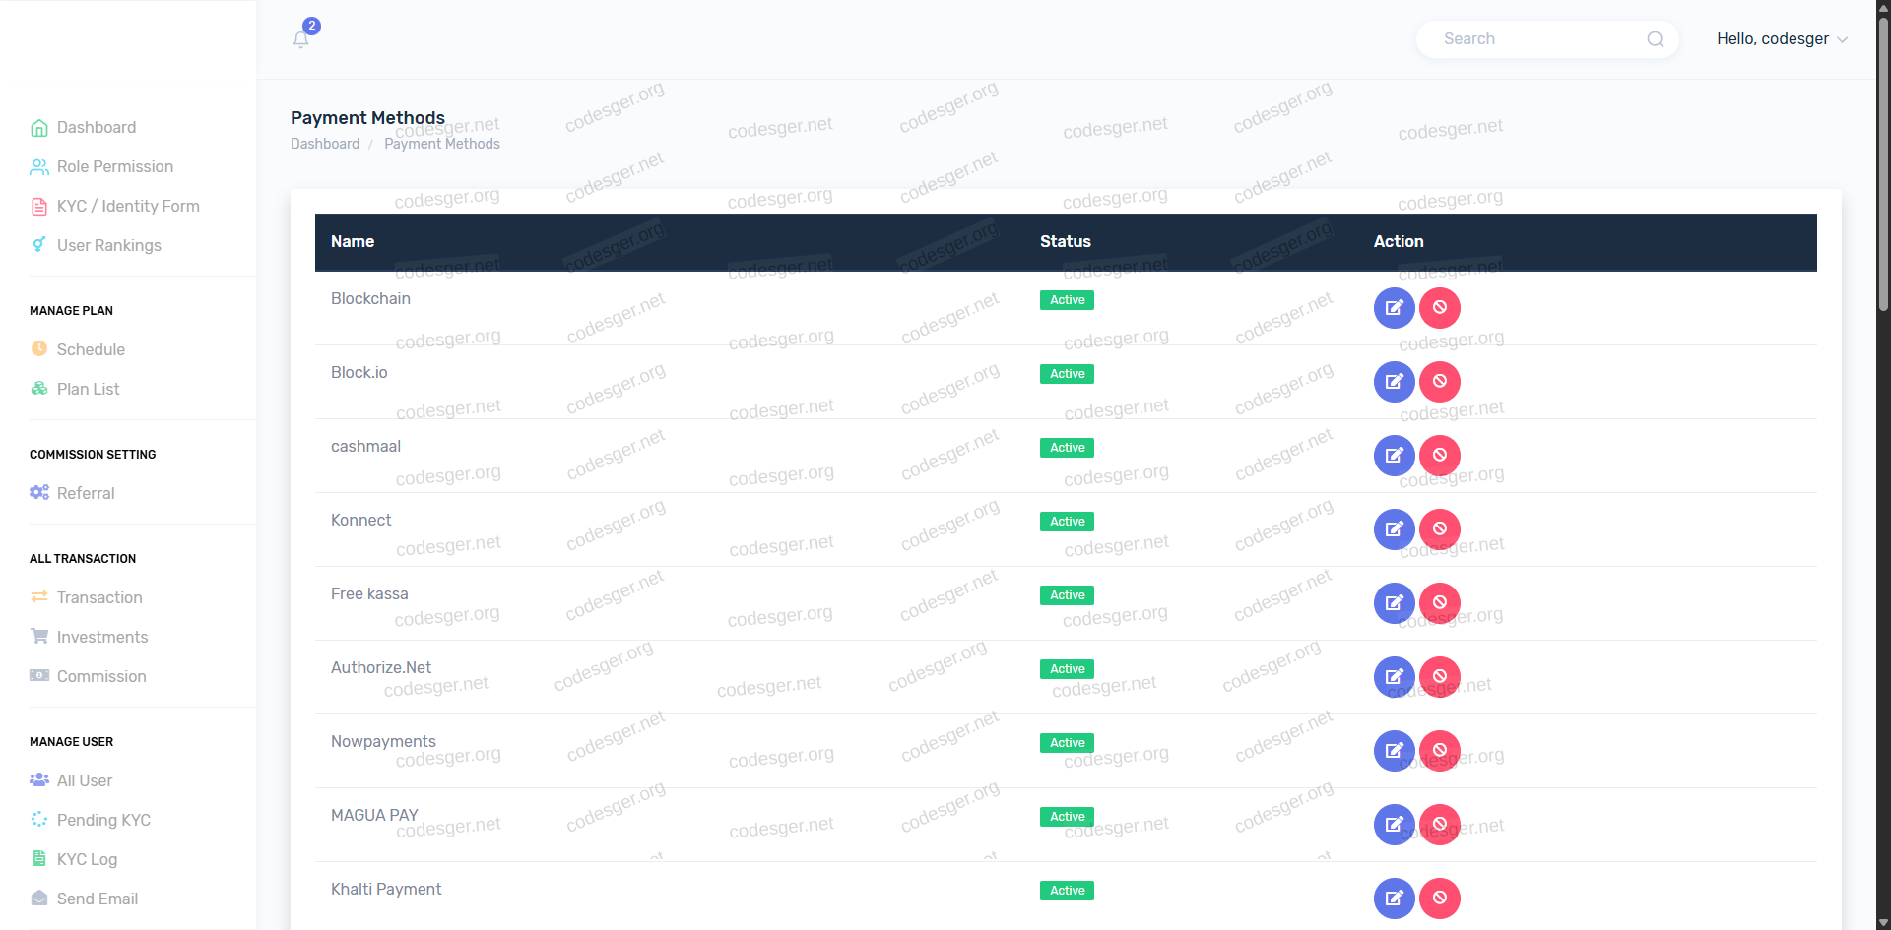Disable the Authorize.Net payment method
This screenshot has width=1891, height=930.
(1439, 677)
